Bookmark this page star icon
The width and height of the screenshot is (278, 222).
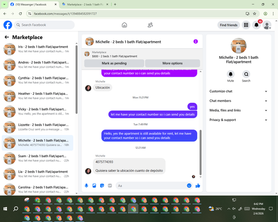(x=255, y=13)
